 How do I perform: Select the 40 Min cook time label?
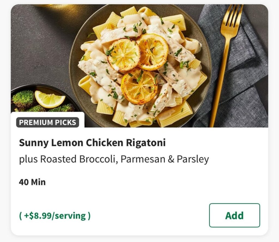[32, 183]
